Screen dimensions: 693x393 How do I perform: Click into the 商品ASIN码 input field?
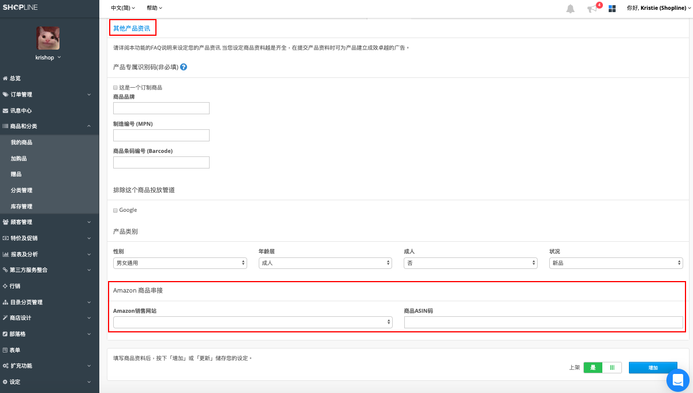543,322
